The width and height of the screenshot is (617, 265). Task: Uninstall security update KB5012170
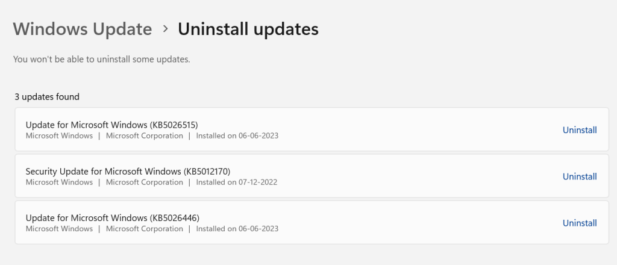pos(579,176)
